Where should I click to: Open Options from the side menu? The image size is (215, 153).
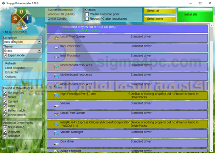[11, 77]
